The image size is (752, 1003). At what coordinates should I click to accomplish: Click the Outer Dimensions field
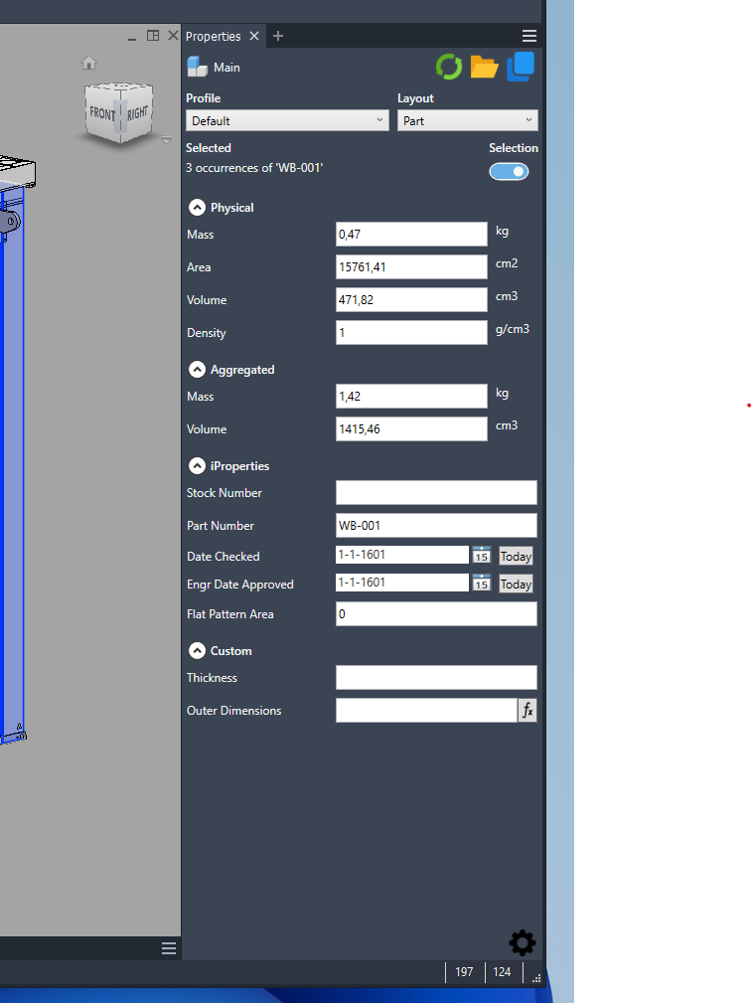point(426,710)
